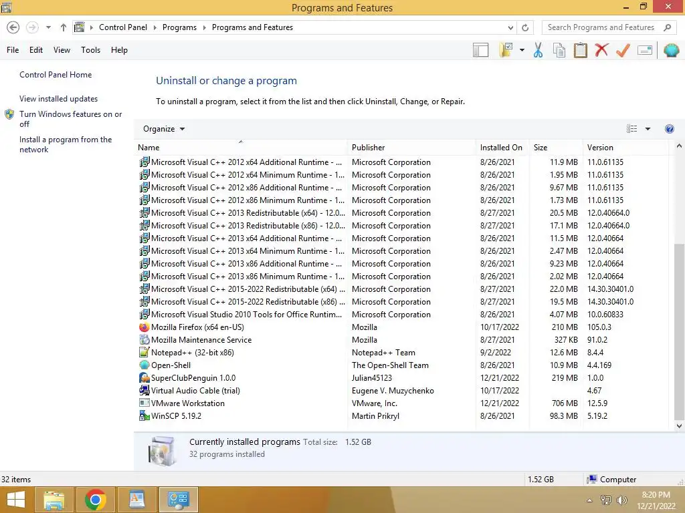This screenshot has height=513, width=685.
Task: Click the Paste clipboard icon
Action: 580,50
